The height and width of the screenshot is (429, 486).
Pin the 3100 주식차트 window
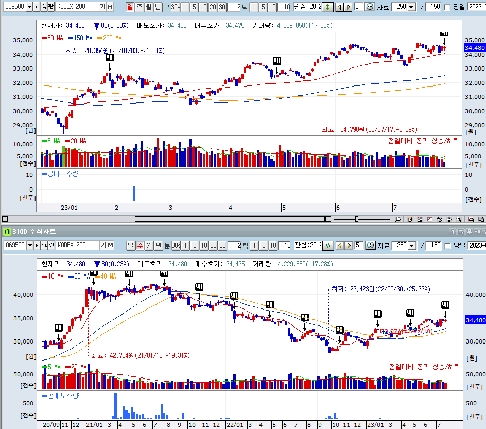click(x=469, y=232)
